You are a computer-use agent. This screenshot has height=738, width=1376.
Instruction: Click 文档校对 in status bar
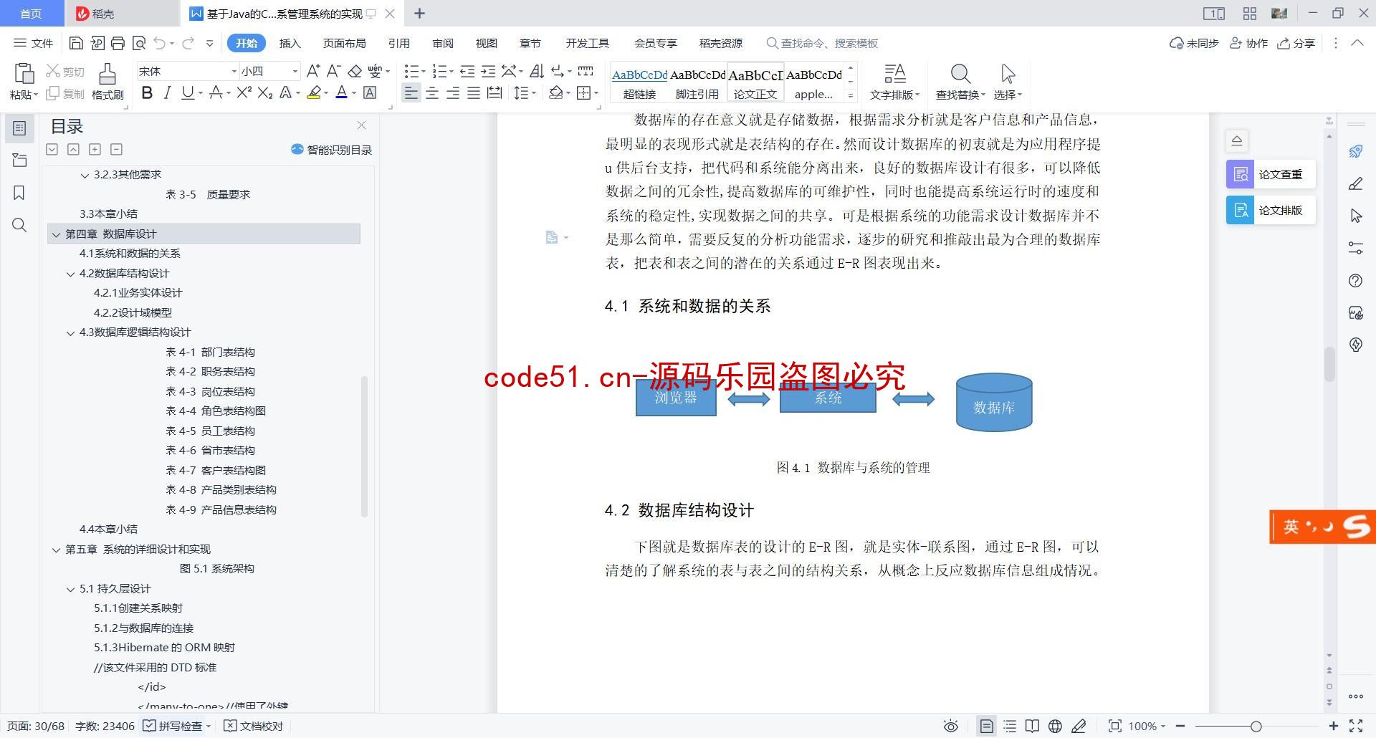pyautogui.click(x=254, y=726)
